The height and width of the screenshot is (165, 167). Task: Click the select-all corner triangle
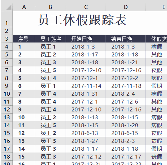coord(9,7)
